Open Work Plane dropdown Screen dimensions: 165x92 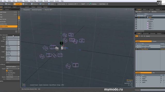coord(103,4)
